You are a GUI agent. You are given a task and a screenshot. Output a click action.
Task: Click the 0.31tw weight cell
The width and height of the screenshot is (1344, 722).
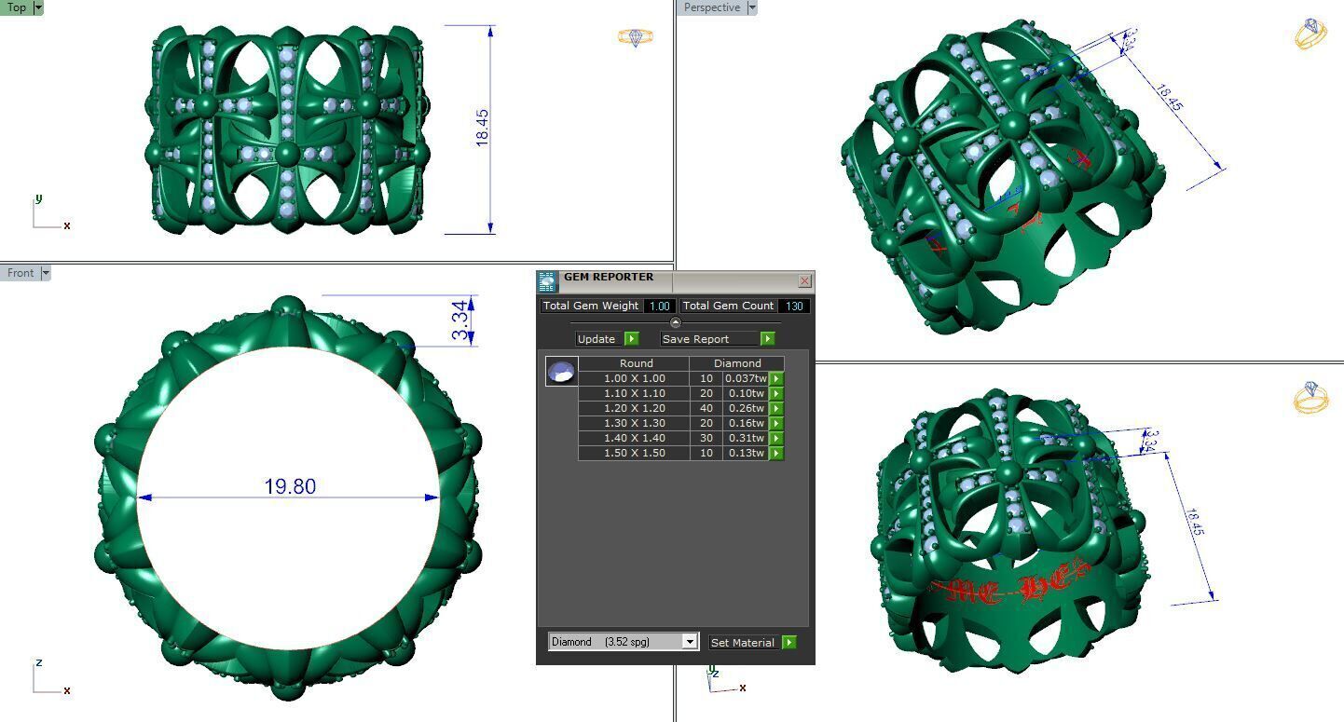[746, 439]
